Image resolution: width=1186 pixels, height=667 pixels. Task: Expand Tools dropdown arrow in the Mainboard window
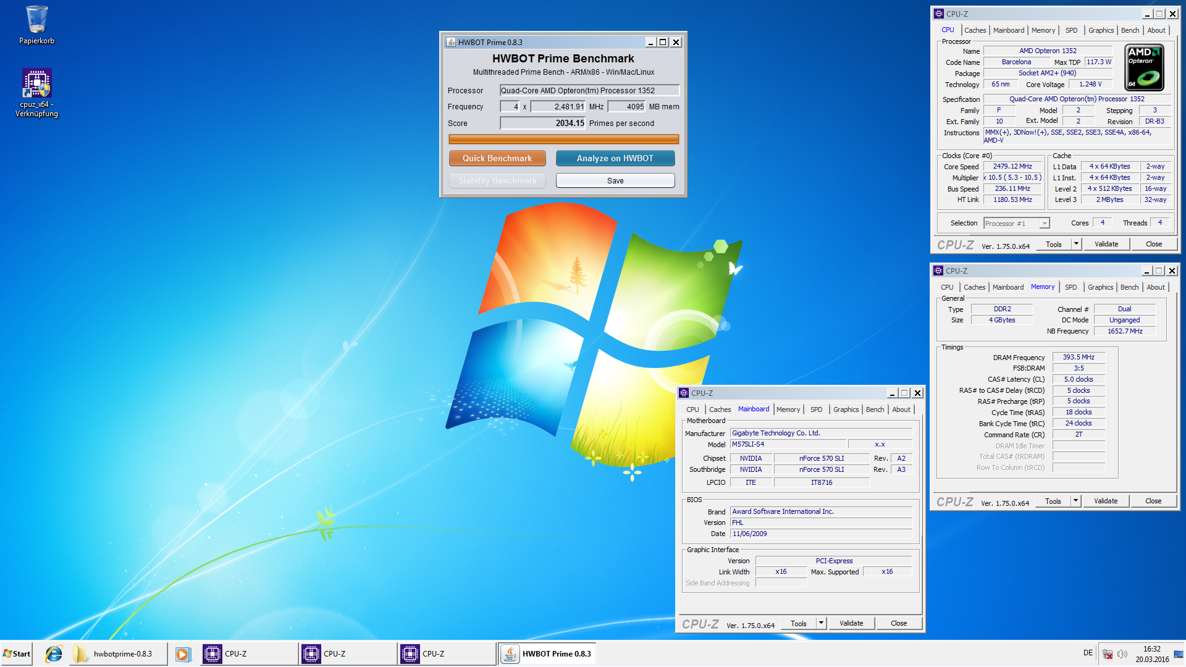(821, 623)
